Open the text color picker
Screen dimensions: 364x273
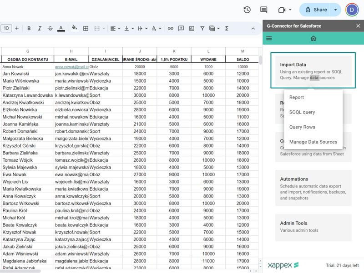point(61,29)
